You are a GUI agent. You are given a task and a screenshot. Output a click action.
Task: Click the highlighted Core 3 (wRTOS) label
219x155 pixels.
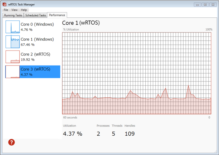(x=35, y=69)
